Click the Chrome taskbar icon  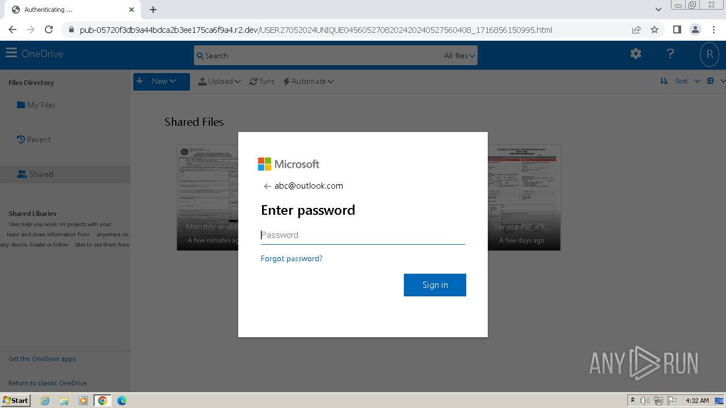(x=102, y=401)
